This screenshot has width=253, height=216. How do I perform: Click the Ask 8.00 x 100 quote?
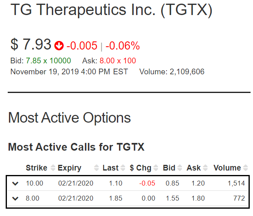[x=109, y=61]
